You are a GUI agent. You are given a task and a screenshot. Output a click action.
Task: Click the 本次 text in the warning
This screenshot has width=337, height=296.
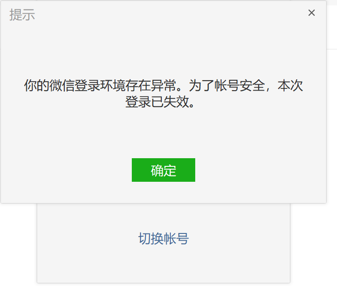(x=290, y=85)
